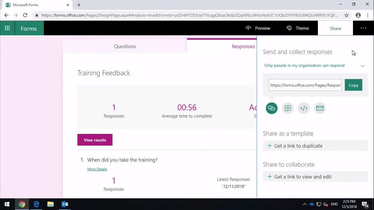Image resolution: width=374 pixels, height=210 pixels.
Task: Click the Chrome back arrow
Action: (6, 15)
